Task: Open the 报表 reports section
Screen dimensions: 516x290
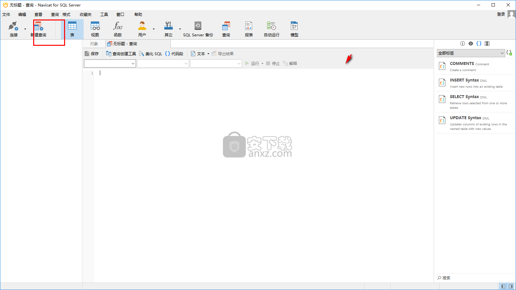Action: click(249, 29)
